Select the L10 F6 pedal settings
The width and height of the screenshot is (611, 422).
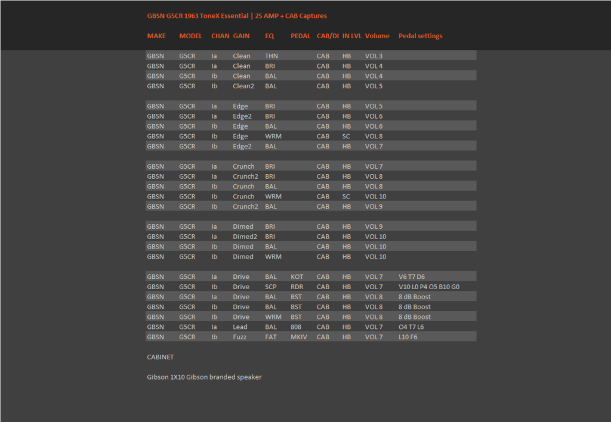(x=408, y=337)
